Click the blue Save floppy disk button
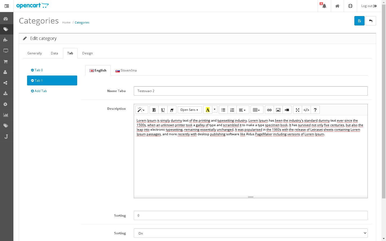Image resolution: width=386 pixels, height=241 pixels. pyautogui.click(x=359, y=21)
